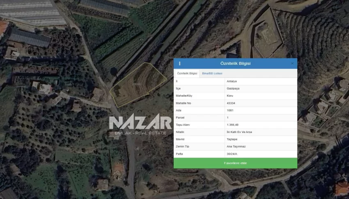Select the Öznitelik Bilgisi tab
This screenshot has height=199, width=349.
click(x=187, y=73)
